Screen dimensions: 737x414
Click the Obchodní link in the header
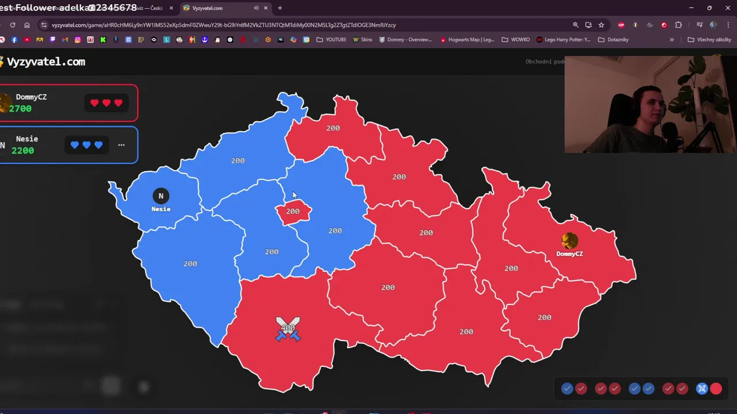pyautogui.click(x=545, y=62)
